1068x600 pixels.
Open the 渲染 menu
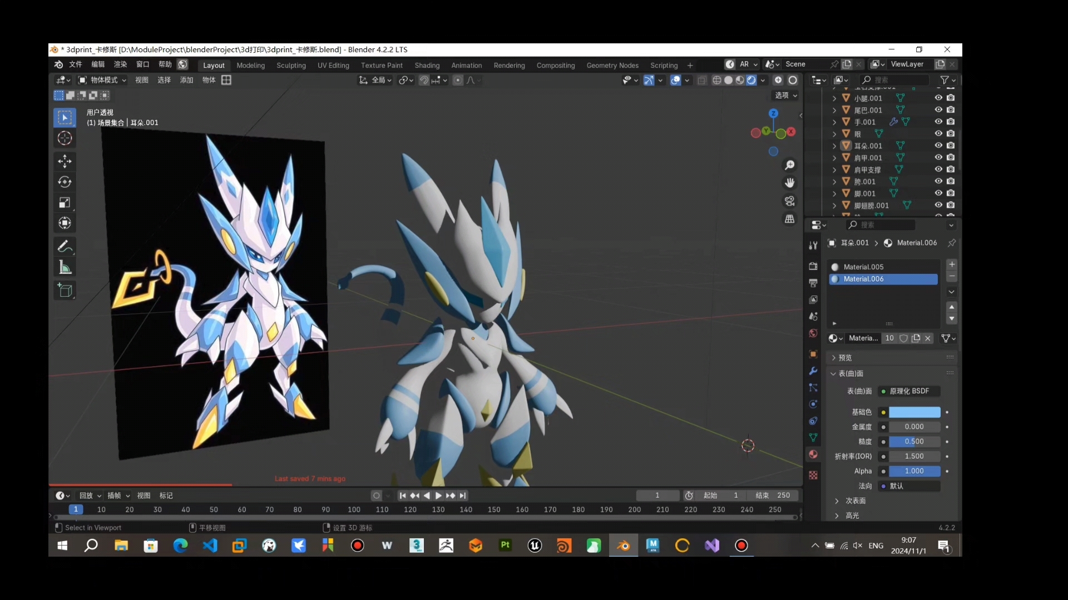tap(121, 64)
